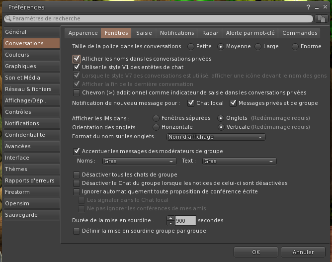Image resolution: width=332 pixels, height=262 pixels.
Task: Select 'Horizontale' tab orientation
Action: tap(156, 127)
